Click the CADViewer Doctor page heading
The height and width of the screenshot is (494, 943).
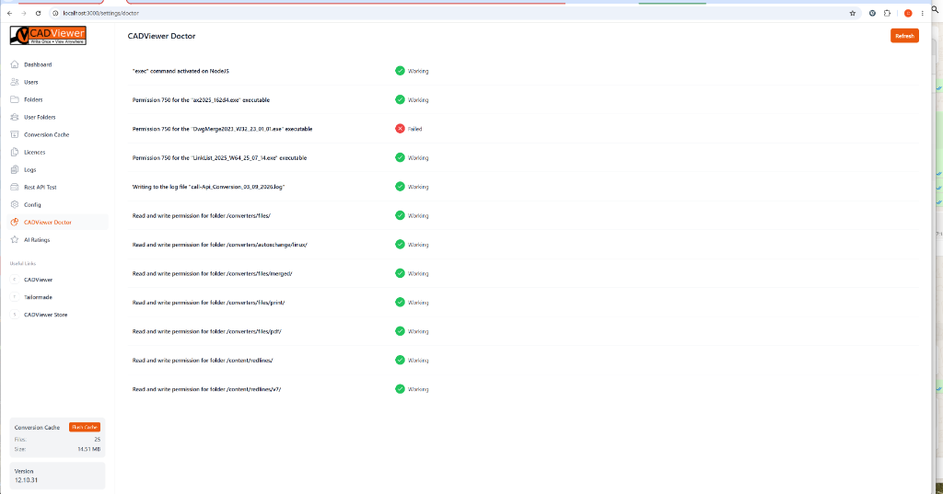161,36
